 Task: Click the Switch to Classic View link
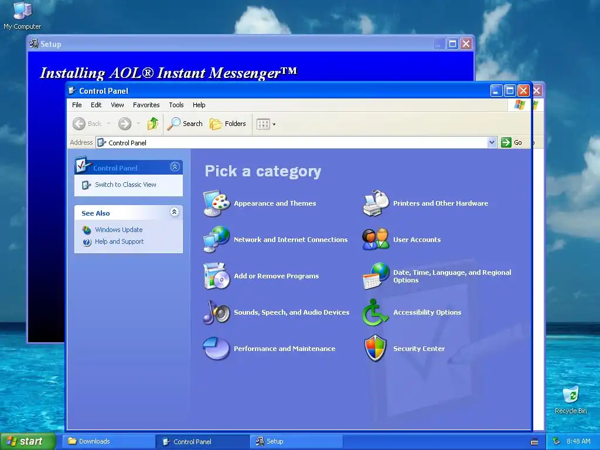(125, 185)
